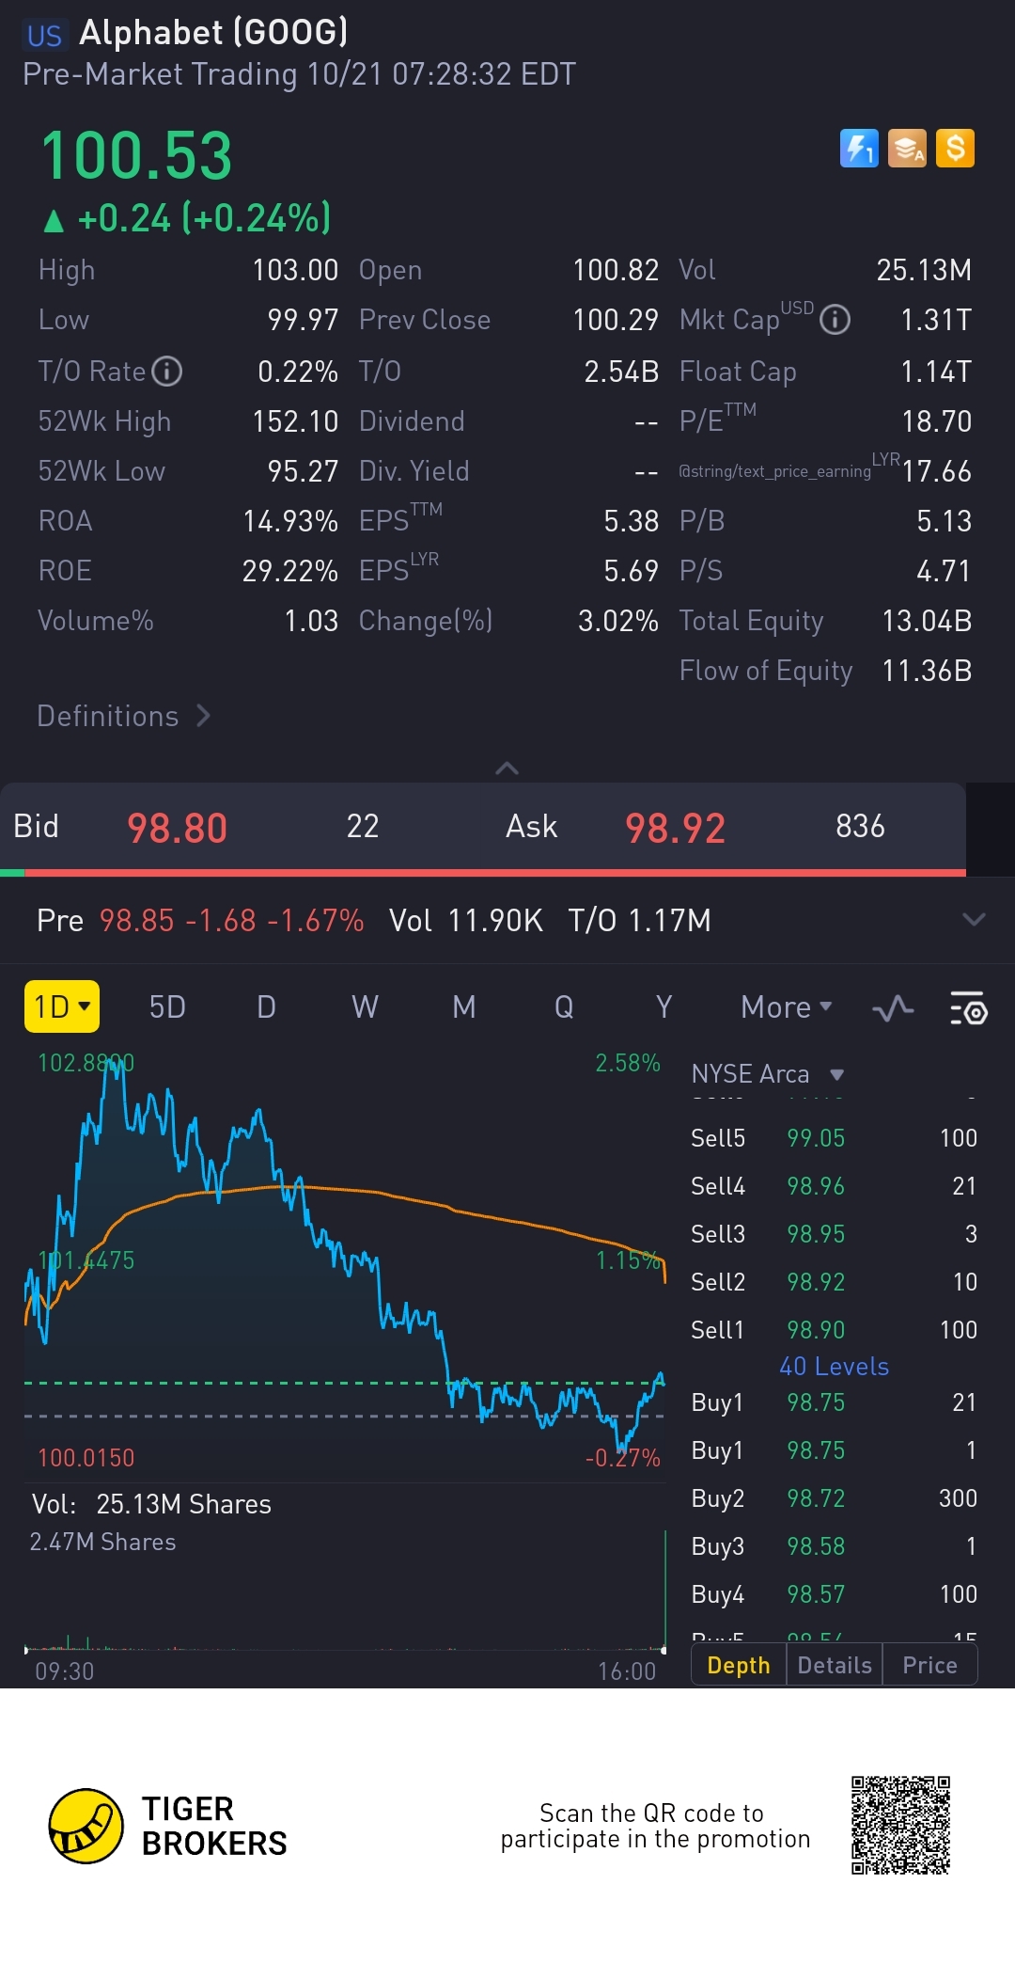
Task: Open the 40 Levels link
Action: point(834,1367)
